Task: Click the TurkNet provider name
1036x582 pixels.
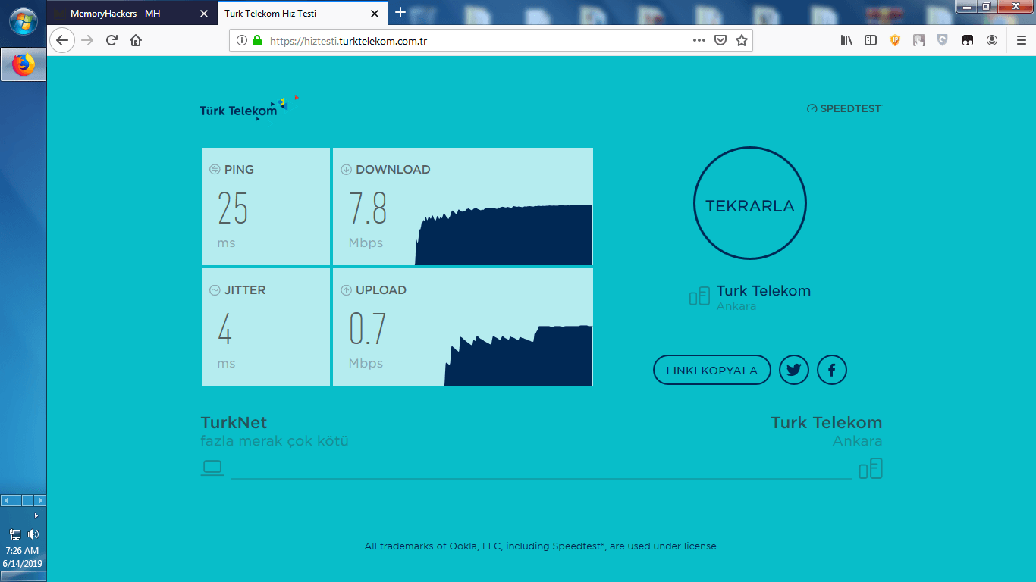Action: 234,423
